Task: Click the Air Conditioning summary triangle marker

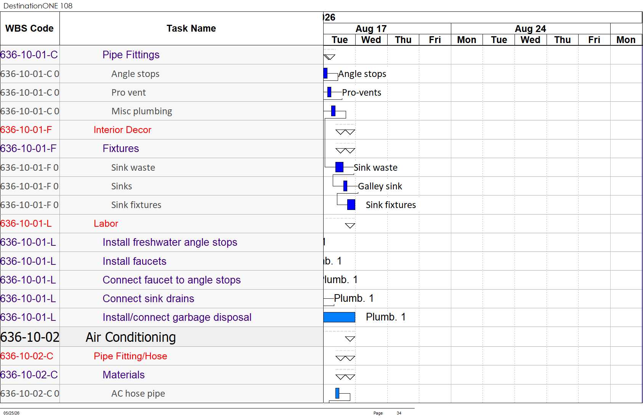Action: click(x=350, y=339)
